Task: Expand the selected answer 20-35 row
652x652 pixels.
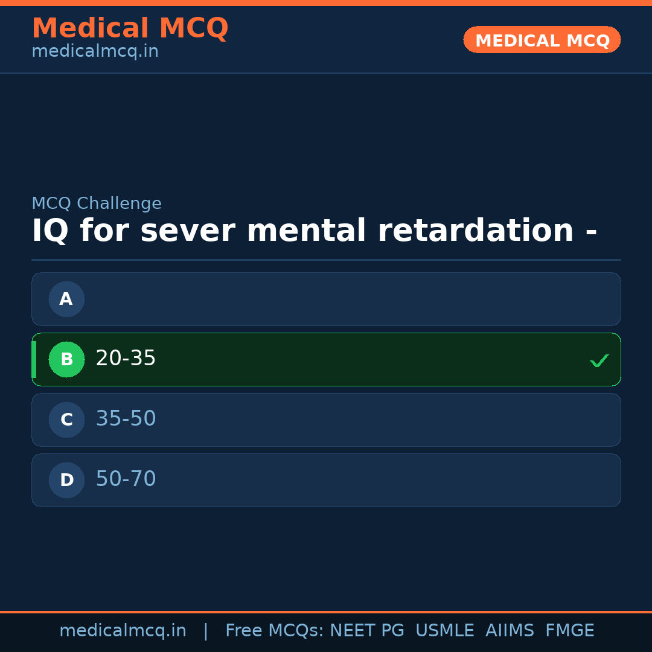Action: point(326,359)
